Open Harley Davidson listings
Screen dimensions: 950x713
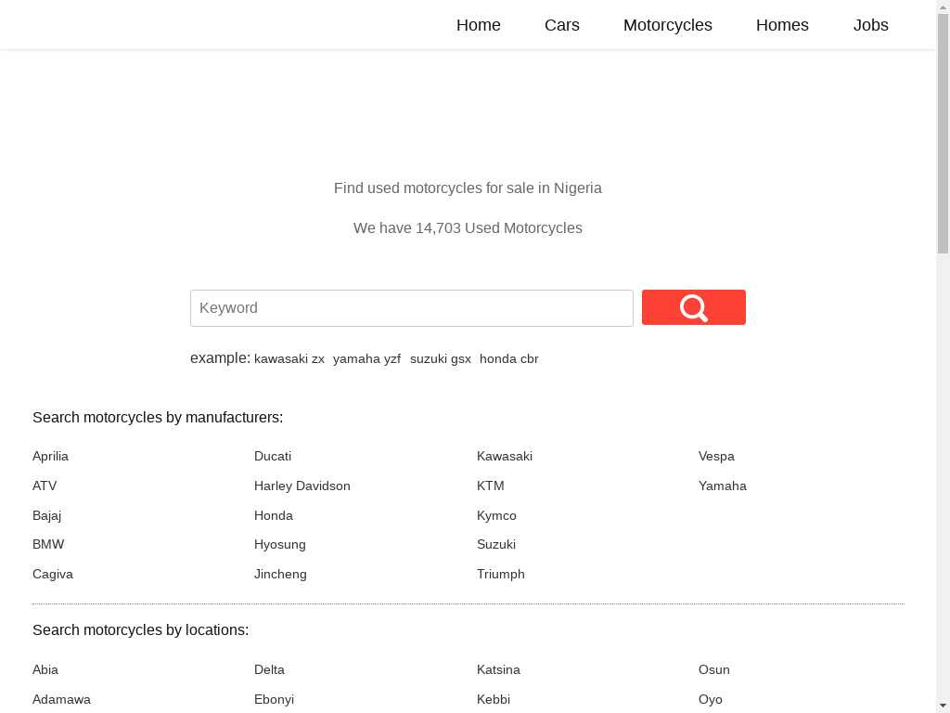[x=302, y=486]
